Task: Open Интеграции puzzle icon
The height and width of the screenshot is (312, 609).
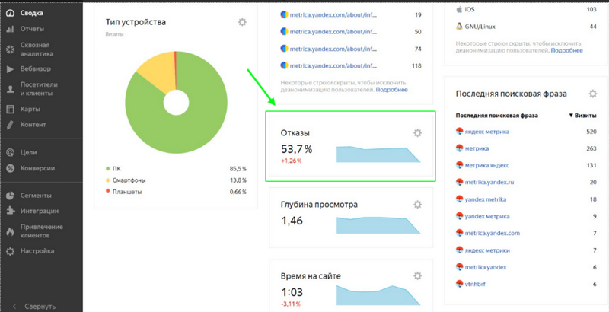Action: 11,211
